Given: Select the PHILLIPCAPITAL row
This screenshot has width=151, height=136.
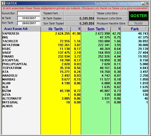Looking at the screenshot, I should pyautogui.click(x=75, y=64).
